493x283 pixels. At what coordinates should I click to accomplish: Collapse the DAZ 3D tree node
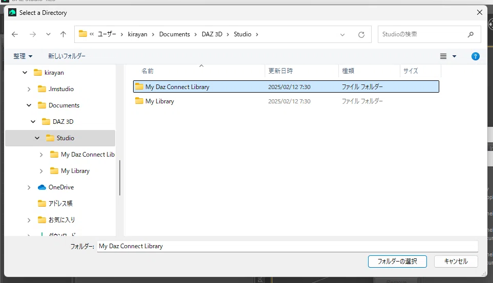[x=33, y=122]
